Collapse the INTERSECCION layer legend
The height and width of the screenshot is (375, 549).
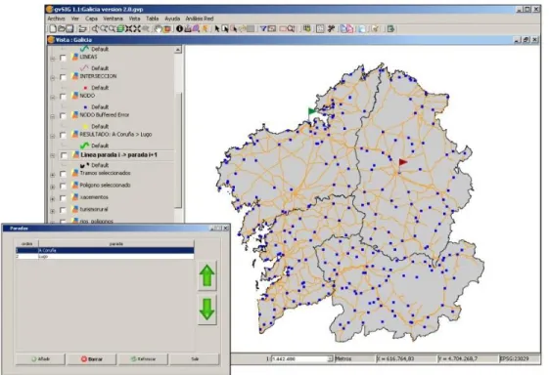[x=53, y=77]
